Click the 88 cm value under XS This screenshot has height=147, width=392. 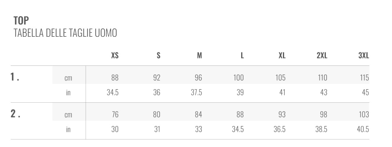[115, 77]
